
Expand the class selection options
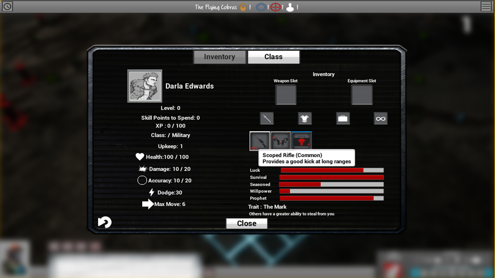273,57
